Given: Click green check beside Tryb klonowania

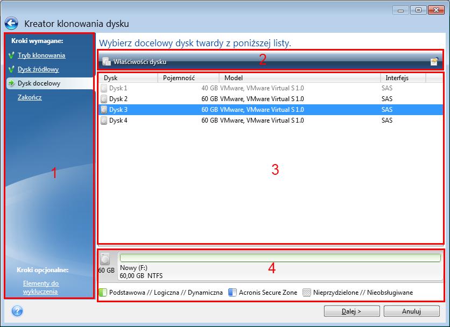Looking at the screenshot, I should coord(11,55).
